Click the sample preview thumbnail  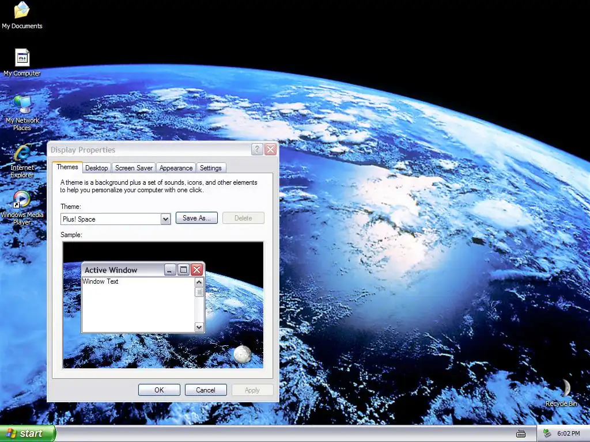pyautogui.click(x=163, y=305)
